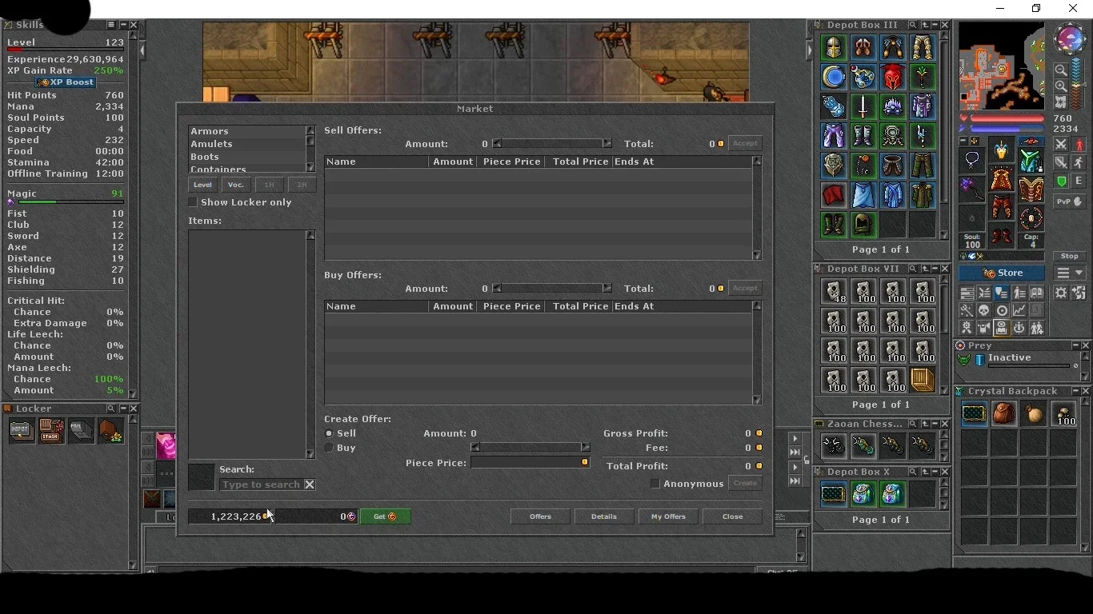Image resolution: width=1093 pixels, height=614 pixels.
Task: Search inside Depot Box III magnifier
Action: 913,26
